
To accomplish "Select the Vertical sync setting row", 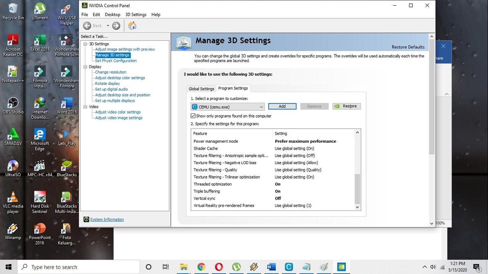I will 273,198.
